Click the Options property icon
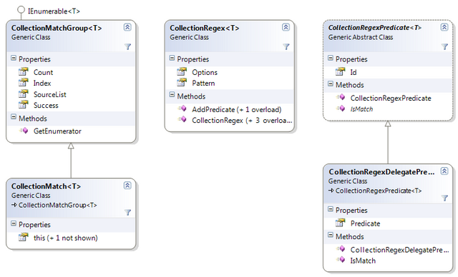 pos(182,71)
